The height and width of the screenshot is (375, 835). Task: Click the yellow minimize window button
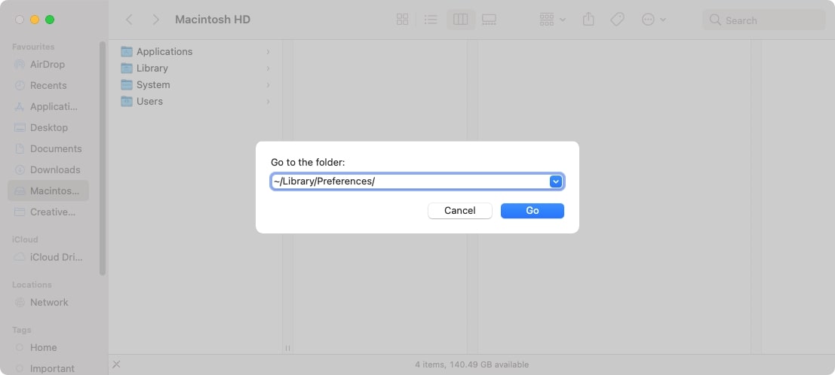(35, 20)
